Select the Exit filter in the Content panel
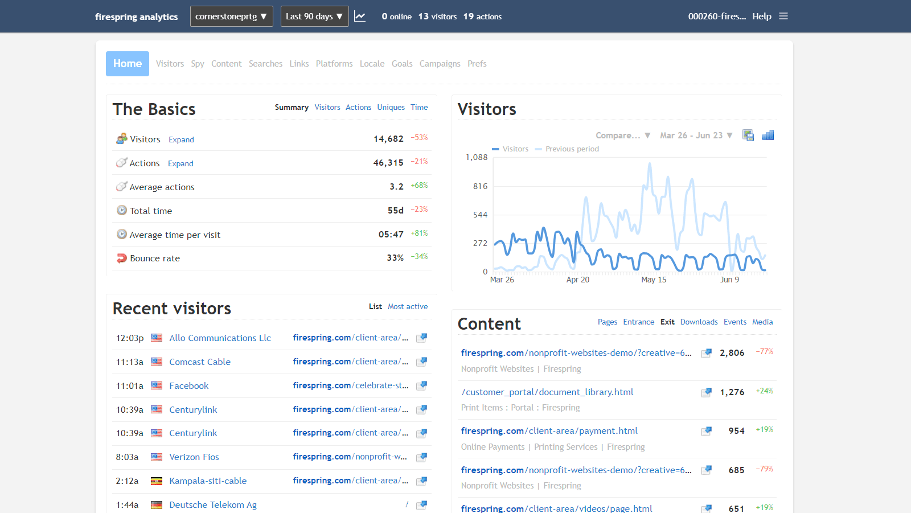Screen dimensions: 911x513 pos(667,322)
